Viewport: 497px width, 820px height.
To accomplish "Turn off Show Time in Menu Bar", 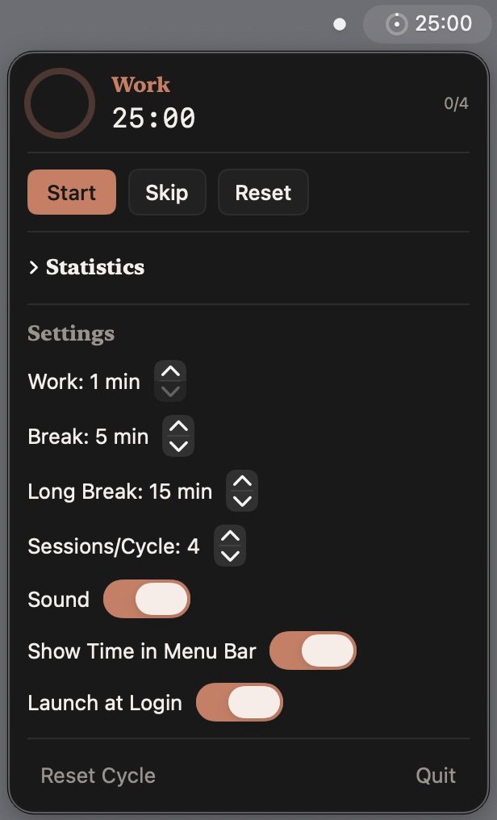I will click(x=314, y=651).
